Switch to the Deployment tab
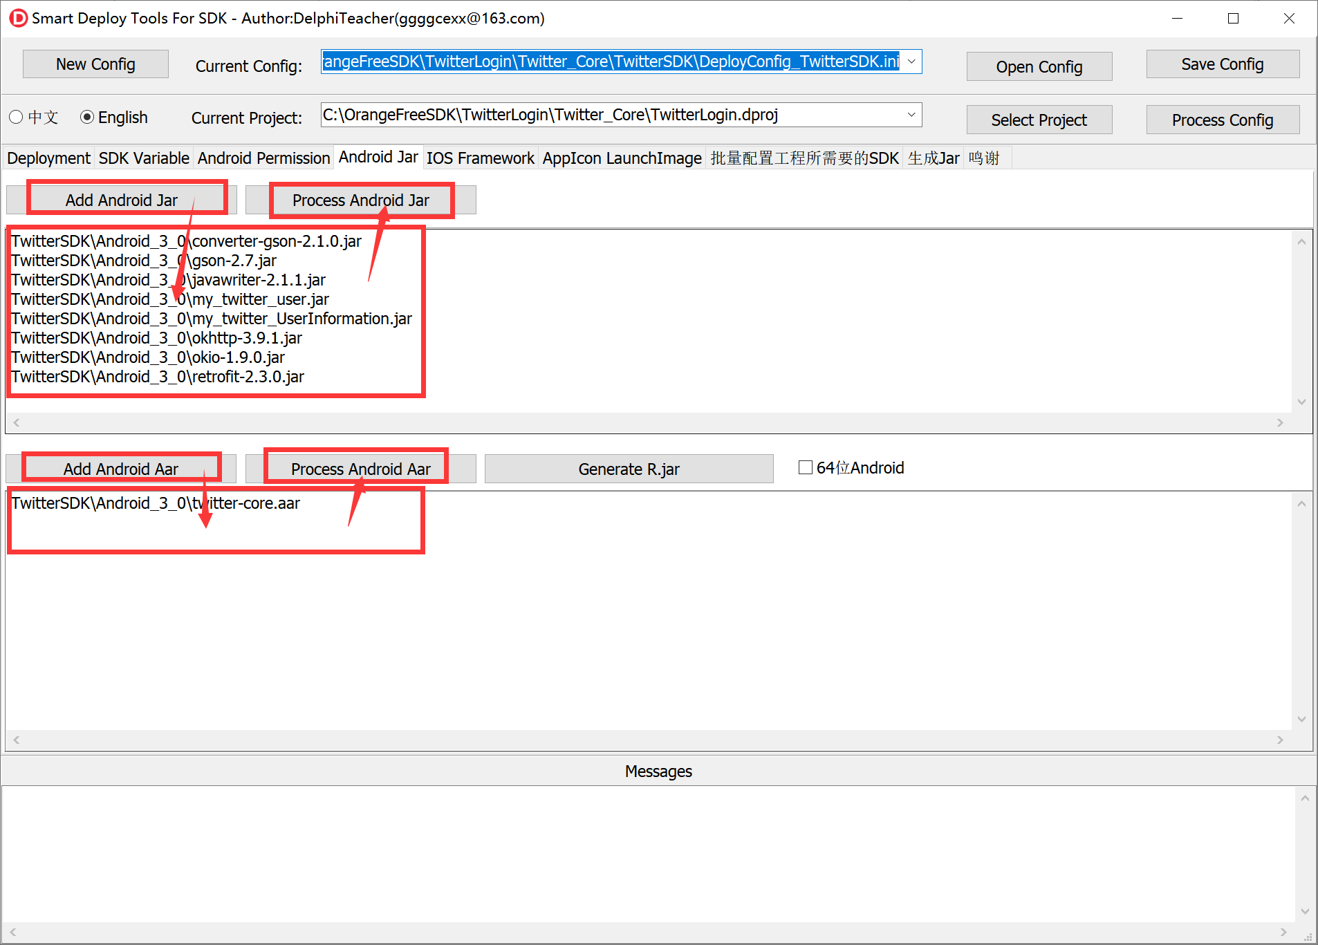 coord(48,158)
